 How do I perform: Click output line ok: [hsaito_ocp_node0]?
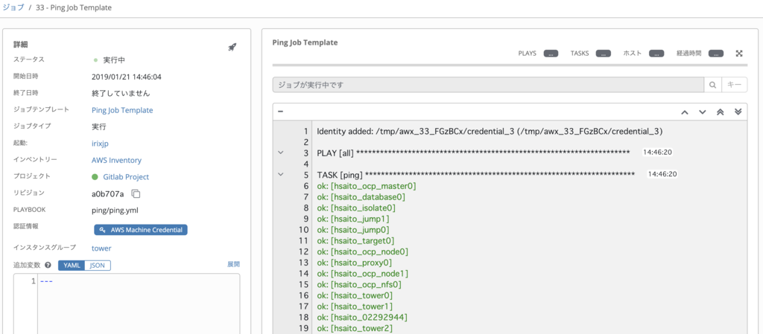pyautogui.click(x=363, y=251)
